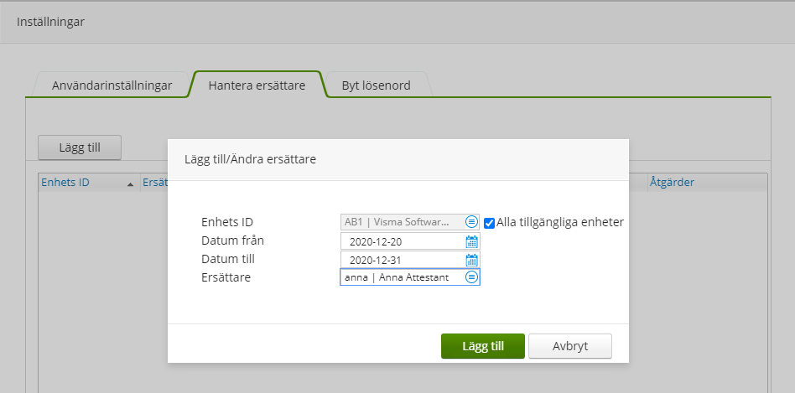The width and height of the screenshot is (795, 393).
Task: Open the Datum från calendar picker
Action: coord(471,241)
